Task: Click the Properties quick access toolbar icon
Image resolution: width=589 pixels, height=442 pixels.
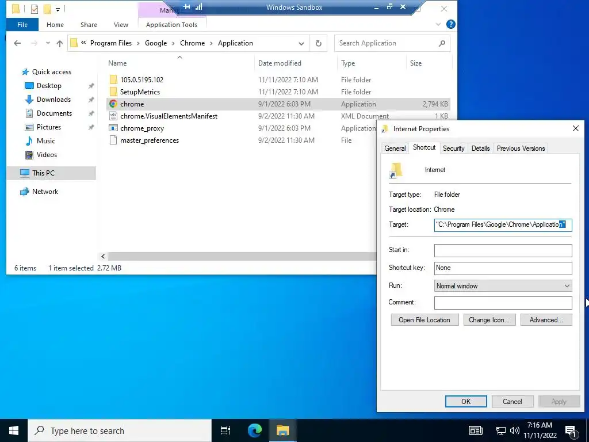Action: pyautogui.click(x=34, y=9)
